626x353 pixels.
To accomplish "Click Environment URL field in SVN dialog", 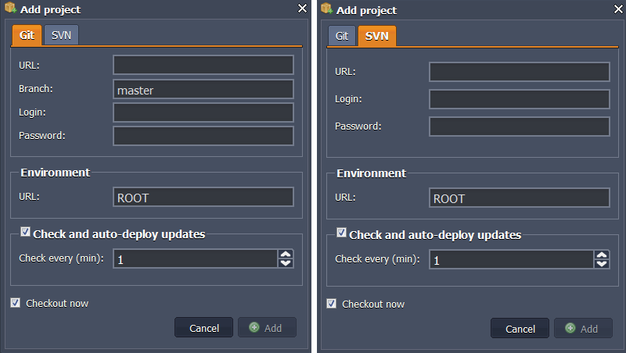I will 520,198.
